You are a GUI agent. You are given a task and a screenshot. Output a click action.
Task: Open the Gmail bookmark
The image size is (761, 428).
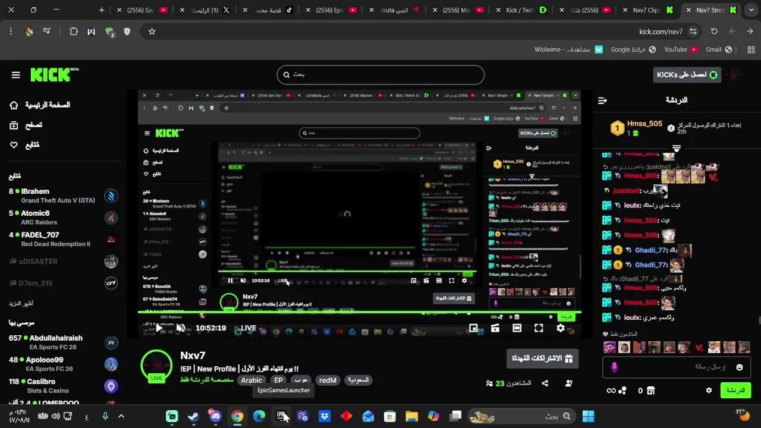[718, 50]
